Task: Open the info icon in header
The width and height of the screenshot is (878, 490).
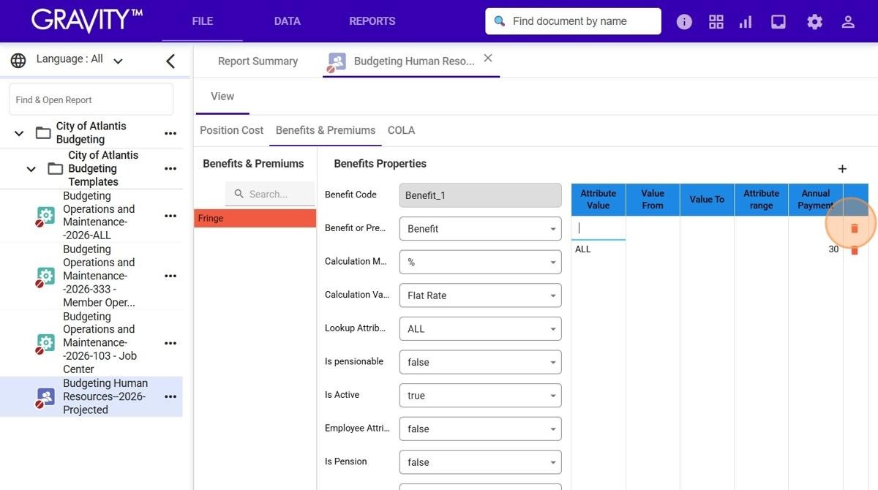Action: [684, 22]
